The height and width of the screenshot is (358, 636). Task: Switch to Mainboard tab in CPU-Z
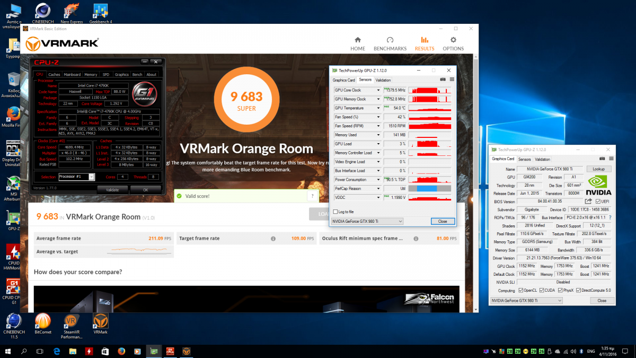tap(72, 75)
